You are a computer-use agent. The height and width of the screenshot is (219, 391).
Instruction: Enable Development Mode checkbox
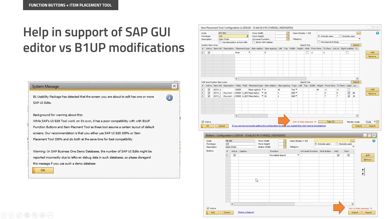click(319, 42)
